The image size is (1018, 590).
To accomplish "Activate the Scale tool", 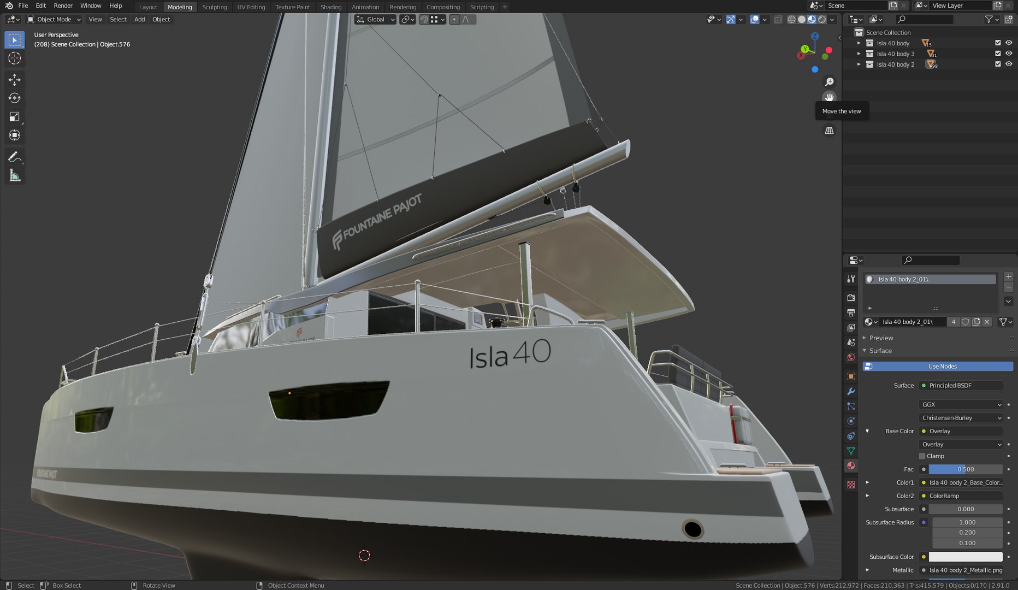I will coord(15,117).
